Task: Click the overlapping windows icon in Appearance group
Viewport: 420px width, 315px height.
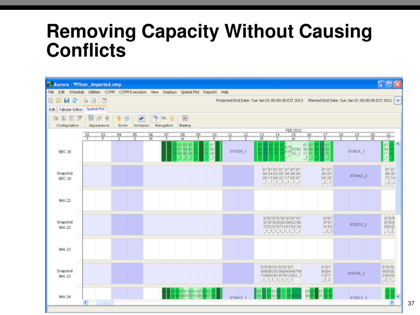Action: 99,118
